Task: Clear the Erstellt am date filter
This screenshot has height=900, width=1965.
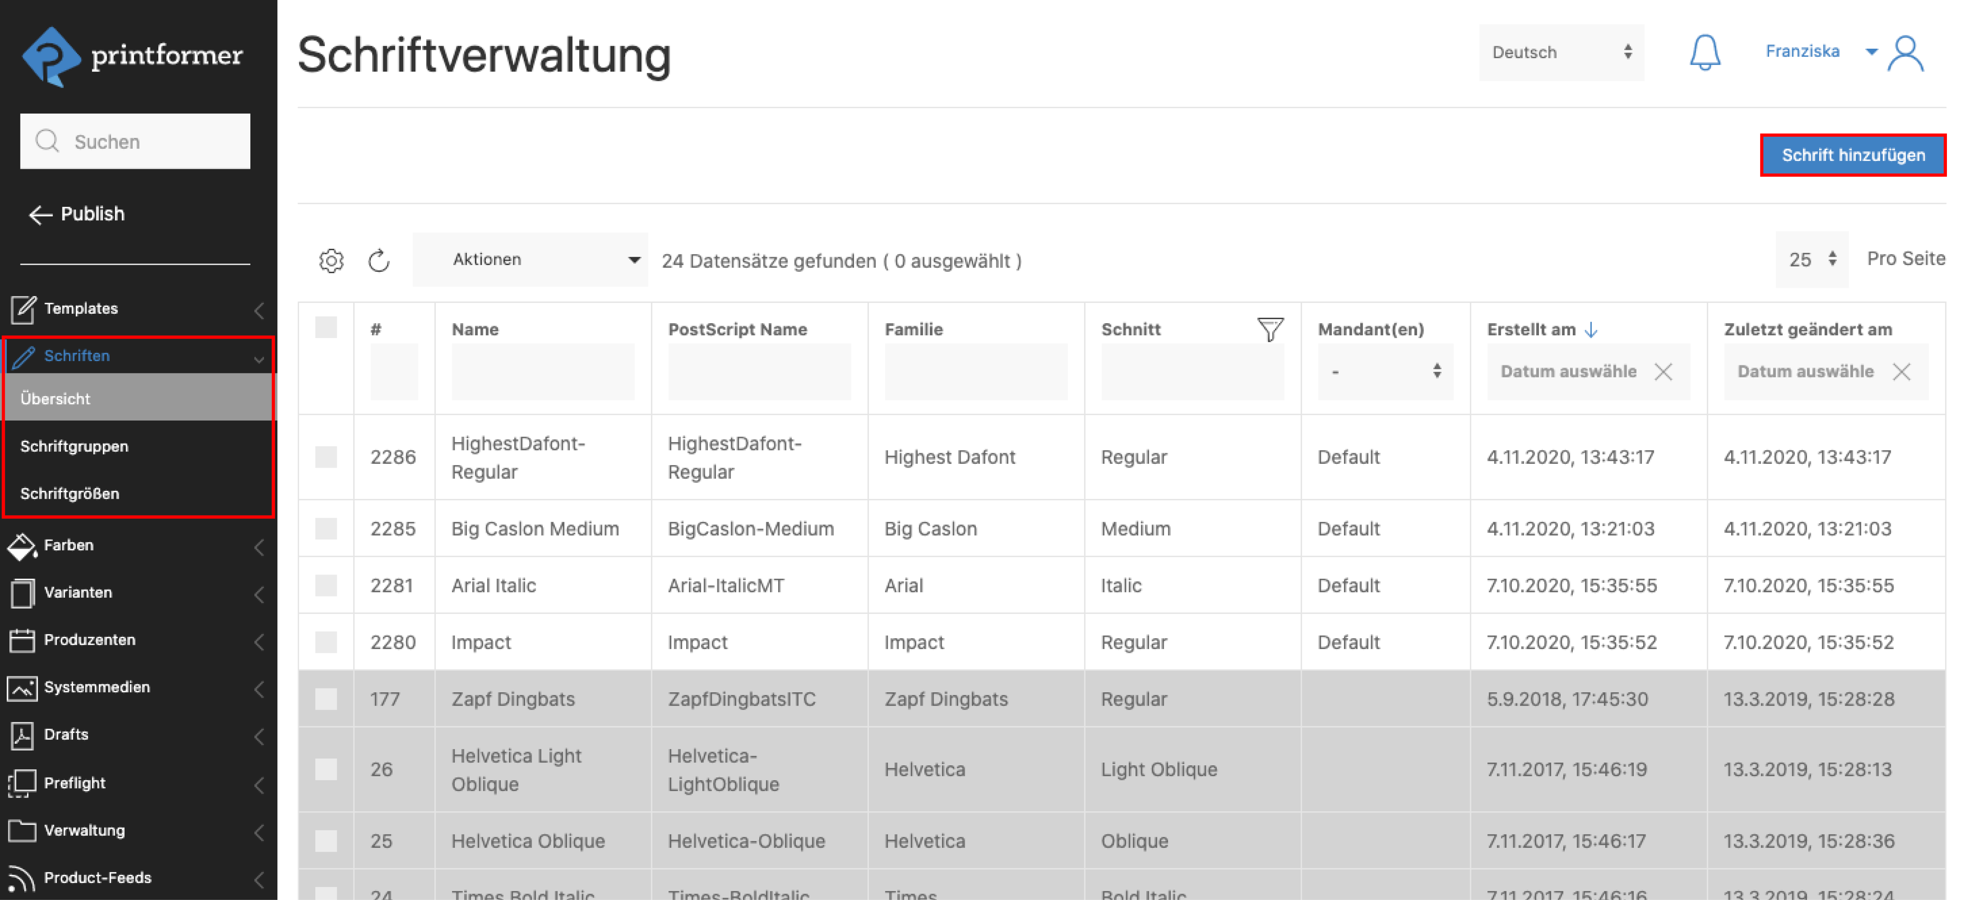Action: click(x=1663, y=372)
